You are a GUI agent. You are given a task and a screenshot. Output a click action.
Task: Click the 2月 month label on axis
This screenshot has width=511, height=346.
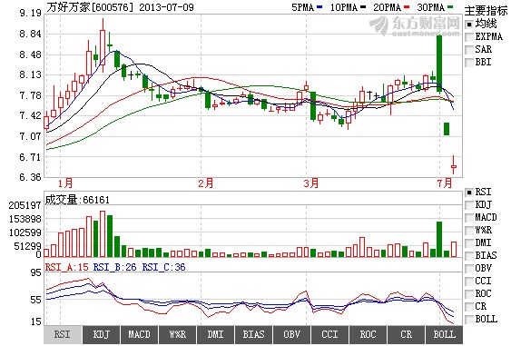point(206,183)
